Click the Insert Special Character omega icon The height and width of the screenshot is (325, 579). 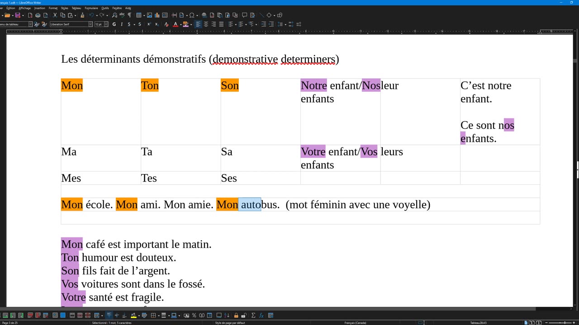pos(192,15)
